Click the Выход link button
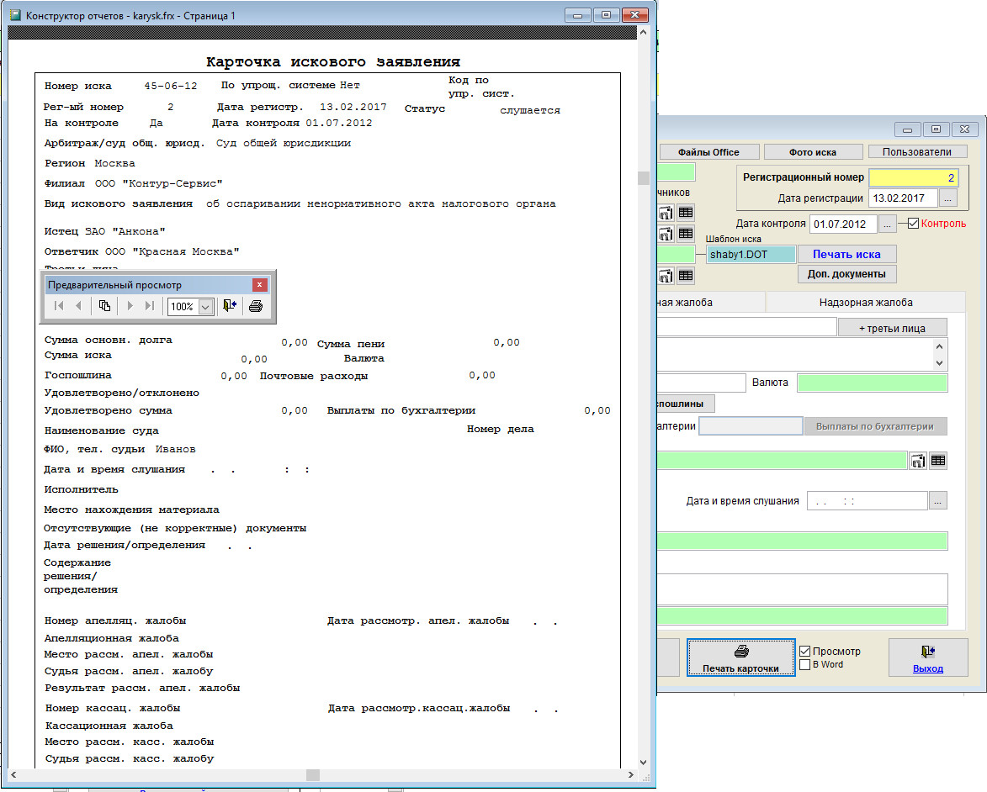The image size is (987, 792). (928, 657)
